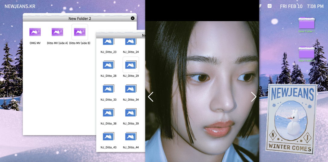Image resolution: width=328 pixels, height=162 pixels.
Task: Click the date and time in the top bar
Action: coord(301,6)
